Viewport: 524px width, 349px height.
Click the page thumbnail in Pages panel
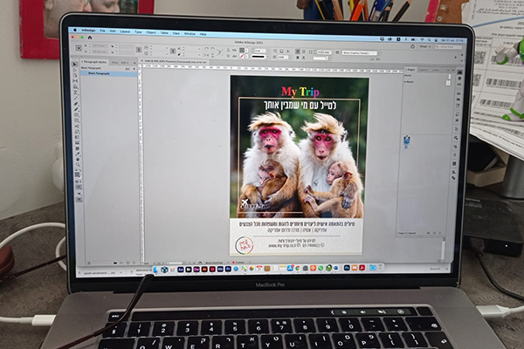coord(405,140)
